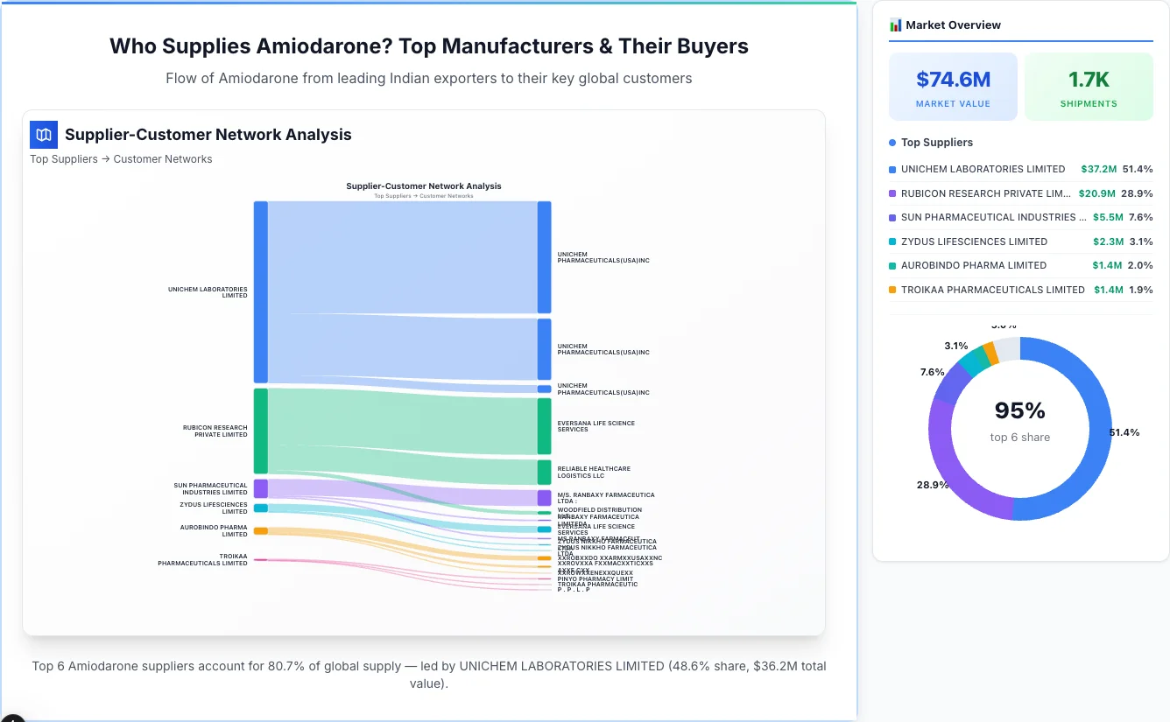This screenshot has height=722, width=1170.
Task: Click the $74.6M Market Value card
Action: pos(953,86)
